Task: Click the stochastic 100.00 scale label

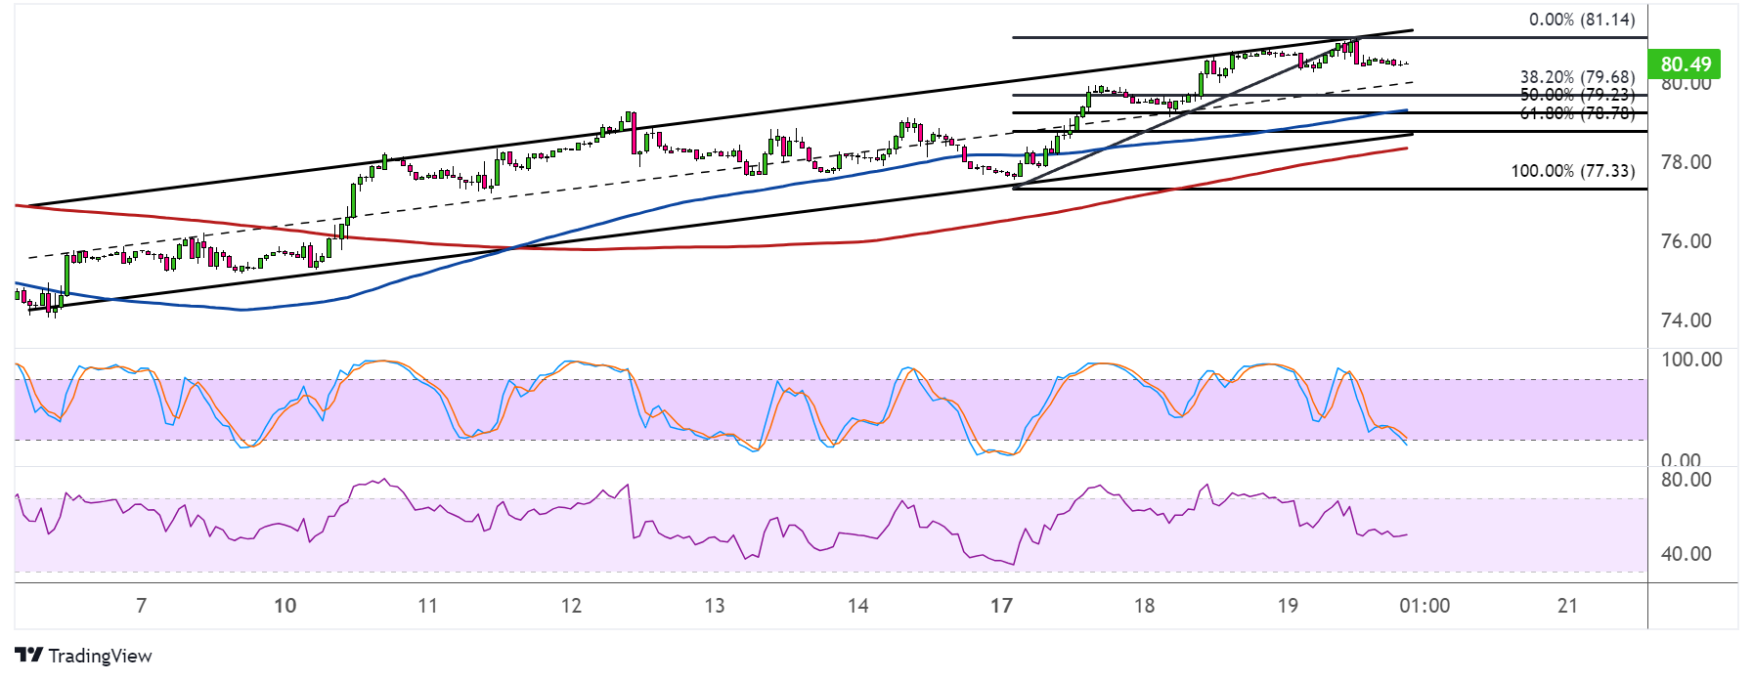Action: click(1691, 360)
